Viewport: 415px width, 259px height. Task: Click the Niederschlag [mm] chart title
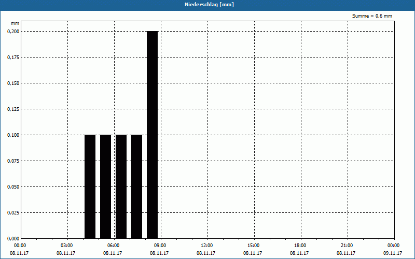pyautogui.click(x=209, y=5)
